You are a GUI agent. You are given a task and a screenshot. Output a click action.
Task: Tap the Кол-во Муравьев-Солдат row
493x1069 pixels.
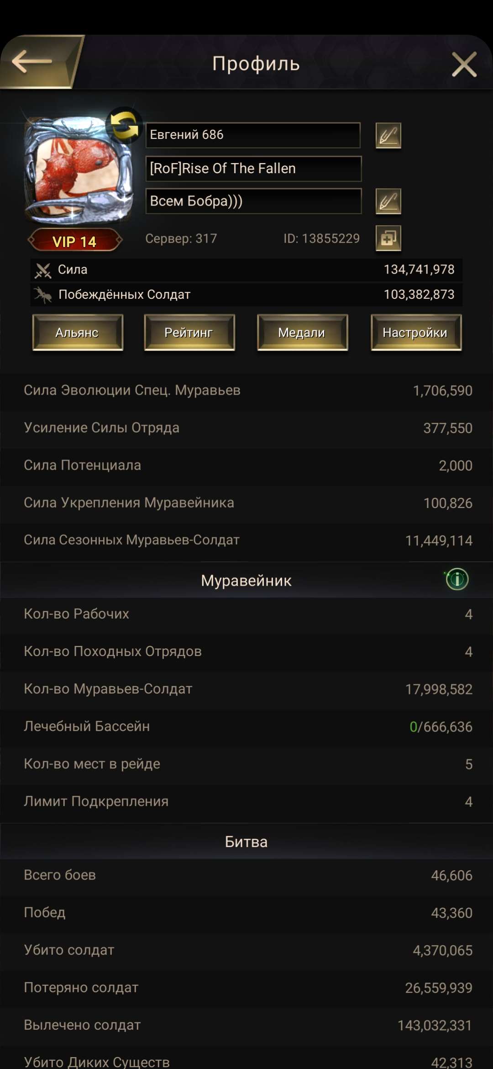point(246,689)
